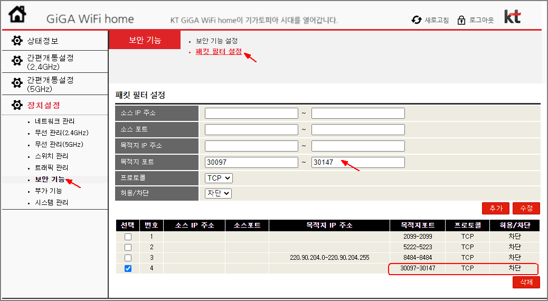The width and height of the screenshot is (548, 301).
Task: Click the gear icon next to 상태정보
Action: pyautogui.click(x=17, y=41)
